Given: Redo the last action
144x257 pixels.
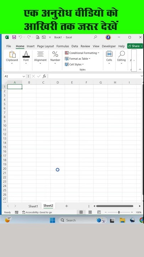Looking at the screenshot, I should [29, 37].
